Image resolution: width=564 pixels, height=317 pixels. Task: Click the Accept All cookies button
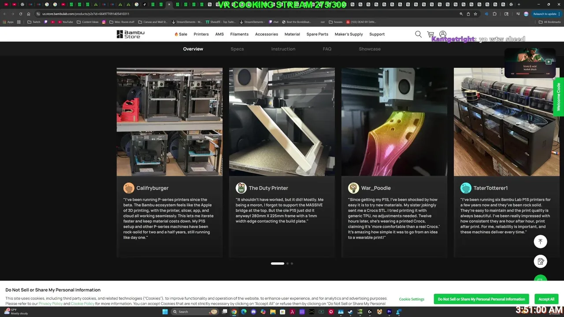546,299
